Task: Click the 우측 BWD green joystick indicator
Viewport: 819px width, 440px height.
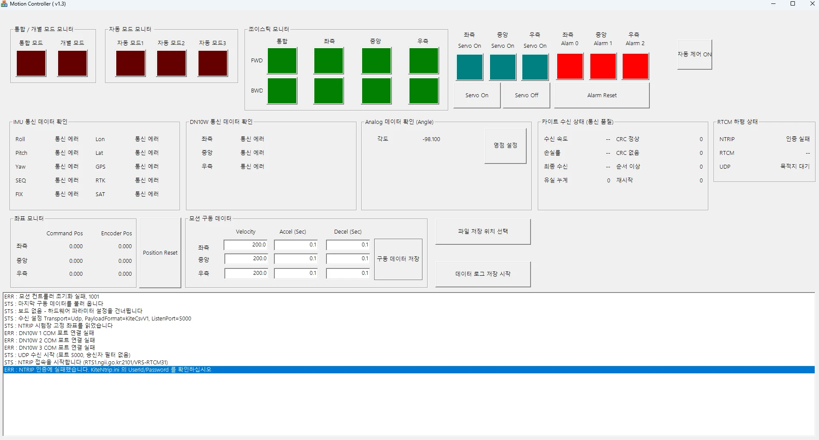Action: click(x=424, y=91)
